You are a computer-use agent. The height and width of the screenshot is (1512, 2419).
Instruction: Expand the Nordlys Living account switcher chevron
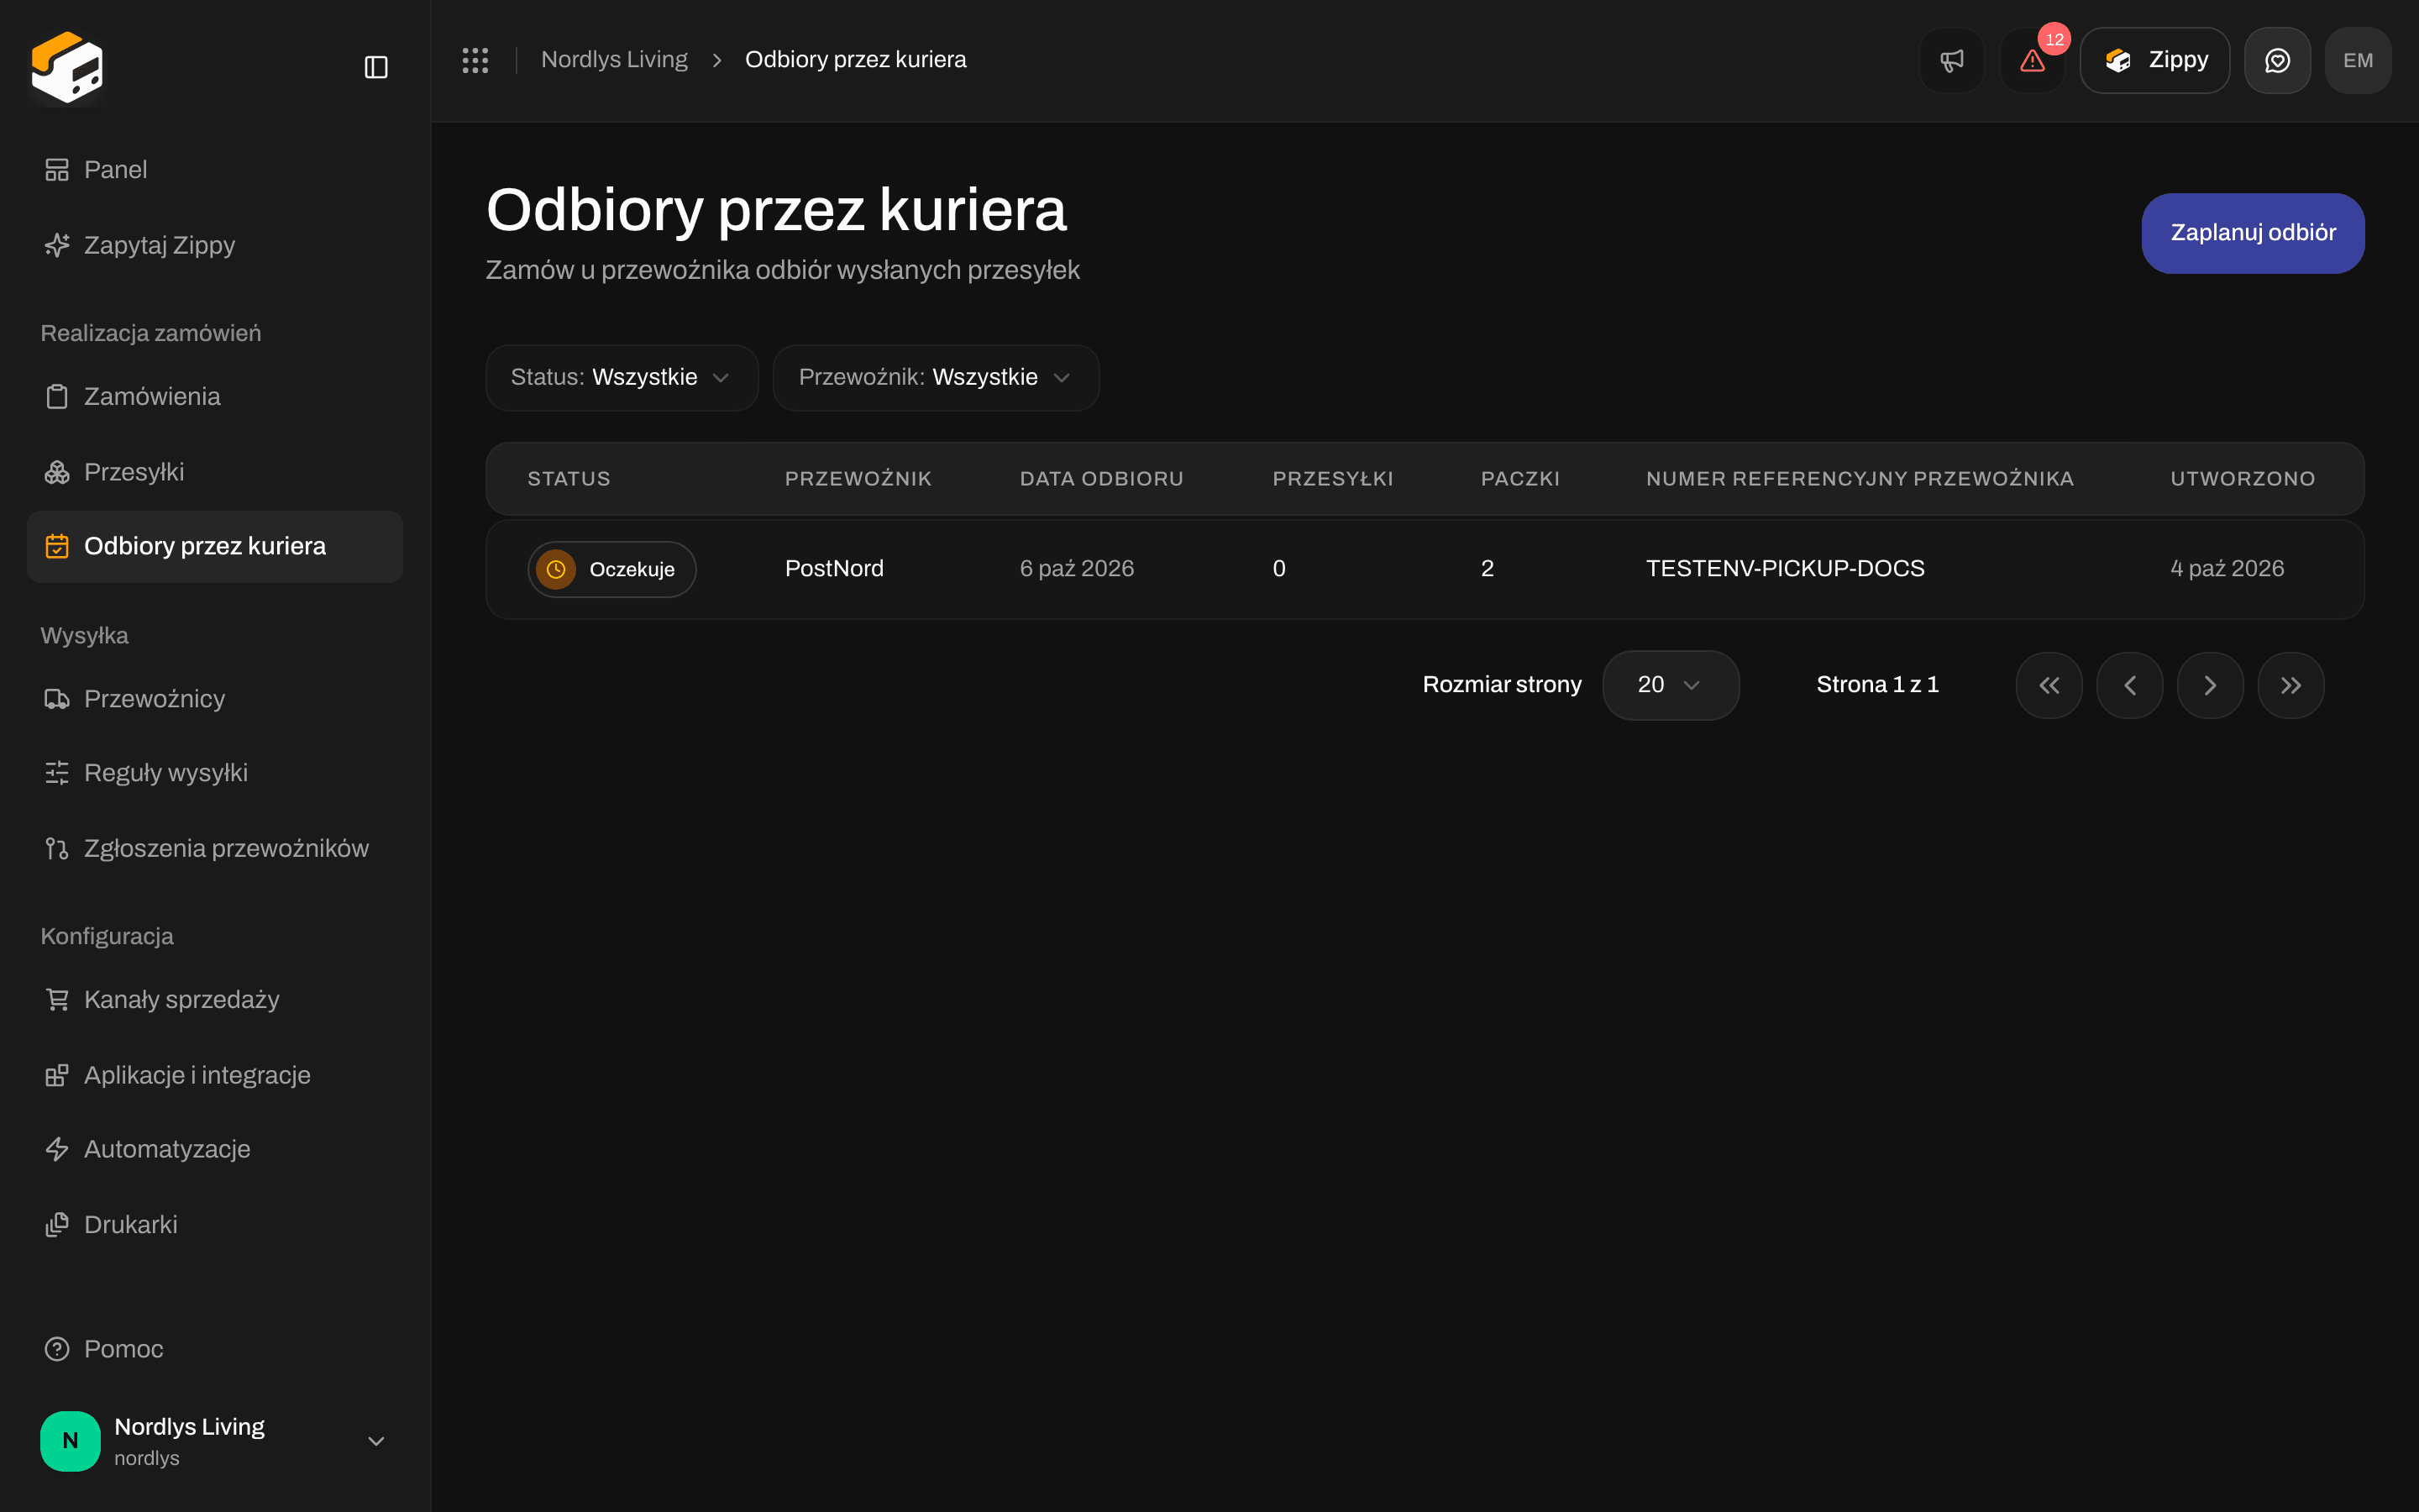tap(375, 1441)
